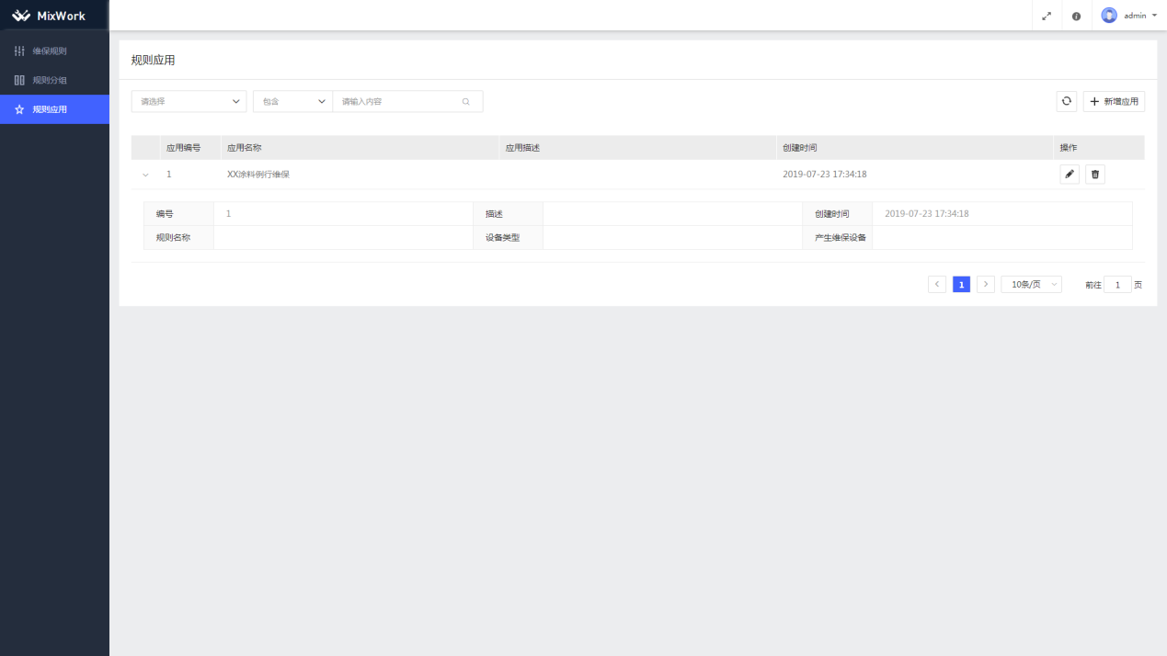
Task: Toggle fullscreen mode icon
Action: (1047, 16)
